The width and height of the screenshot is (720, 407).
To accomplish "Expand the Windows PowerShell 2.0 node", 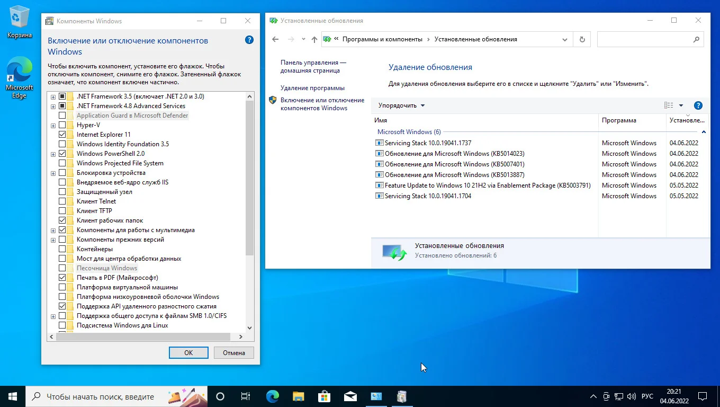I will click(53, 154).
